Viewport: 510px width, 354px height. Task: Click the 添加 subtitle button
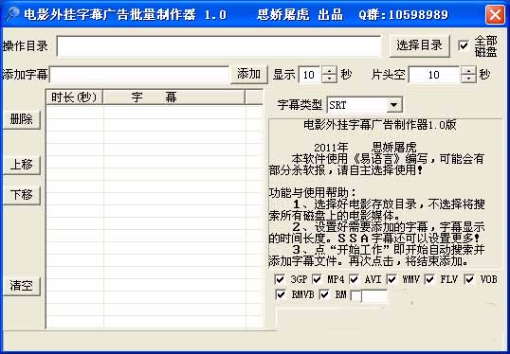click(249, 74)
